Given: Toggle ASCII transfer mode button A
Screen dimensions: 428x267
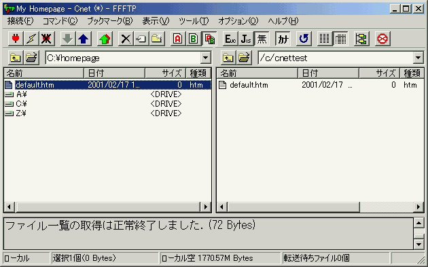Looking at the screenshot, I should pyautogui.click(x=178, y=39).
